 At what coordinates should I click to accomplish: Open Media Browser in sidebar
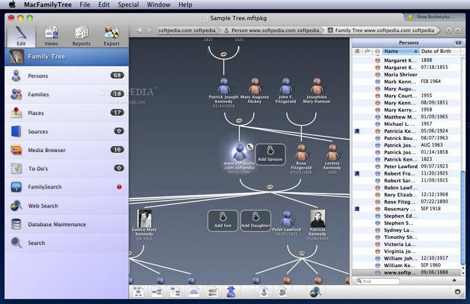(46, 150)
